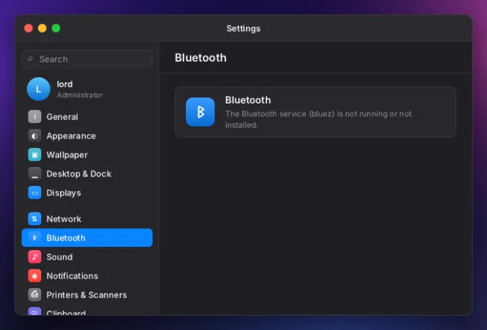
Task: Click the Bluetooth sidebar icon
Action: point(34,238)
